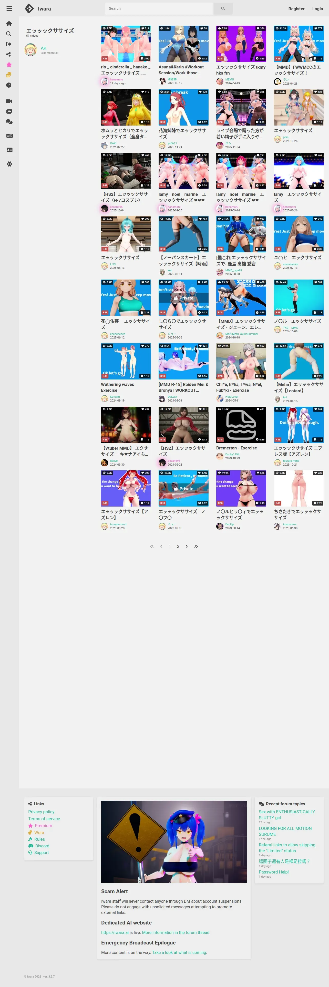Open uploader 'HoloLover' profile link

point(232,397)
